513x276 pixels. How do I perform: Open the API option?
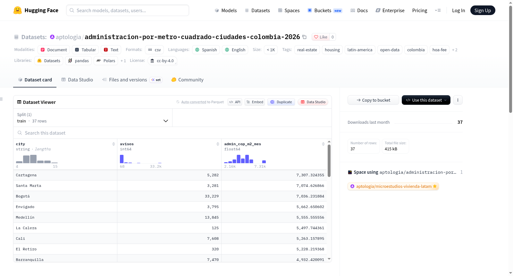[235, 102]
